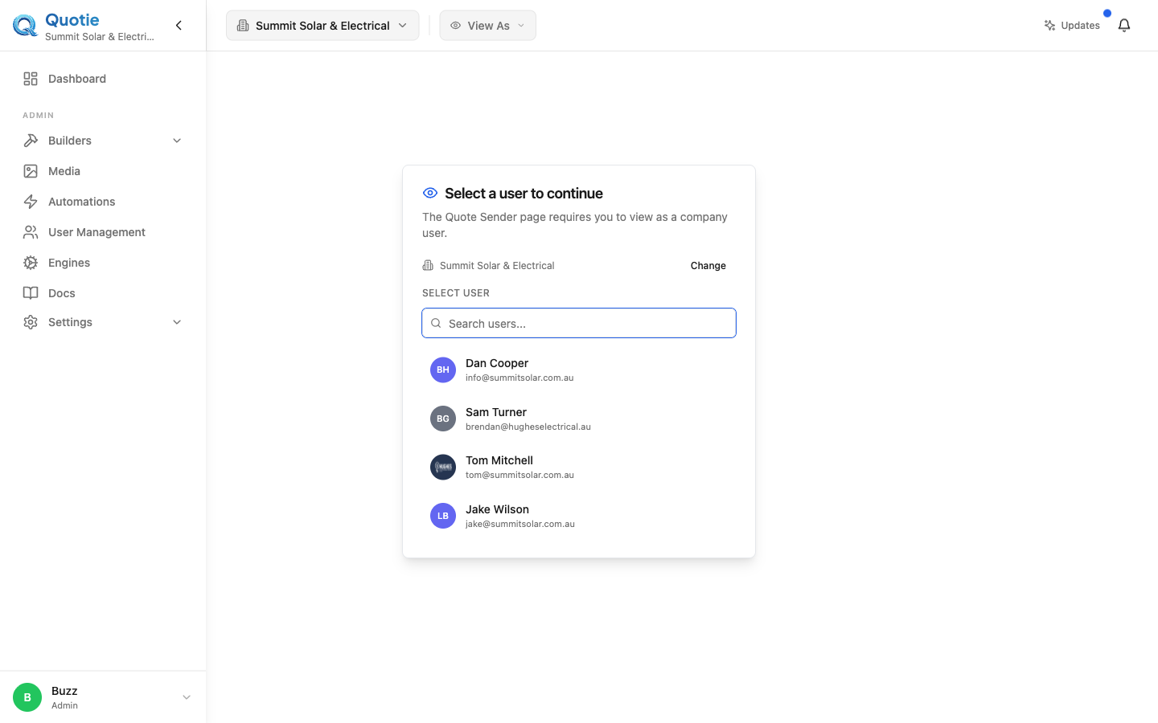Click the Summit Solar & Electrical label in dialog
This screenshot has width=1158, height=723.
pyautogui.click(x=497, y=265)
